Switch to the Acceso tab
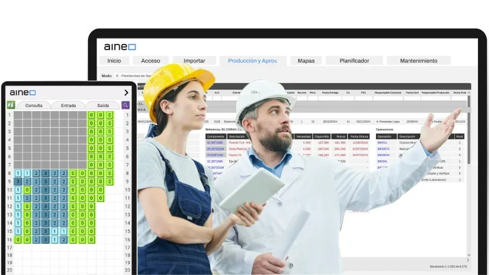Screen dimensions: 489x275 150,61
